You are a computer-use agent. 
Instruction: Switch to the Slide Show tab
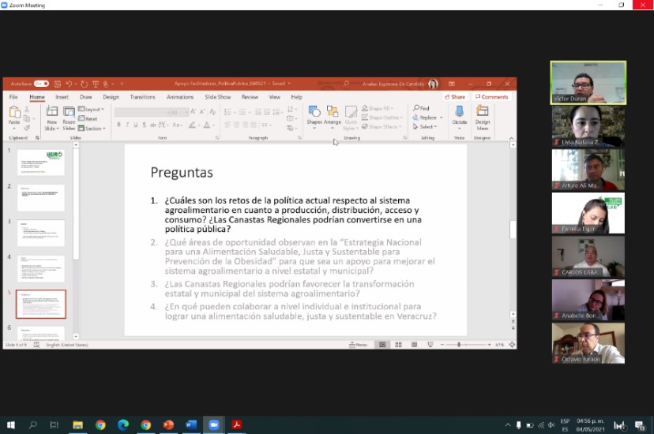click(218, 97)
